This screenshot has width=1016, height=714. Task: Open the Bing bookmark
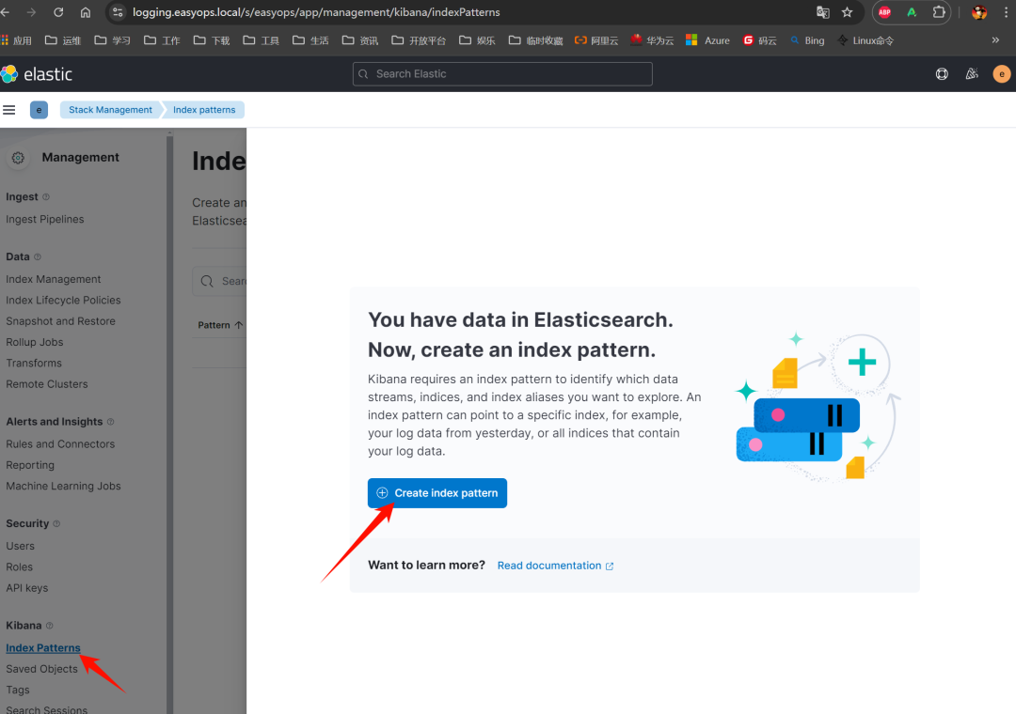coord(807,40)
